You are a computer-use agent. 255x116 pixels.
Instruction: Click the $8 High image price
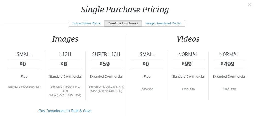[64, 64]
